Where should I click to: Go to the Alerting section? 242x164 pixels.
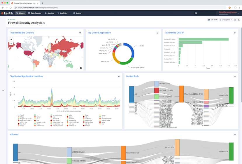click(x=49, y=13)
